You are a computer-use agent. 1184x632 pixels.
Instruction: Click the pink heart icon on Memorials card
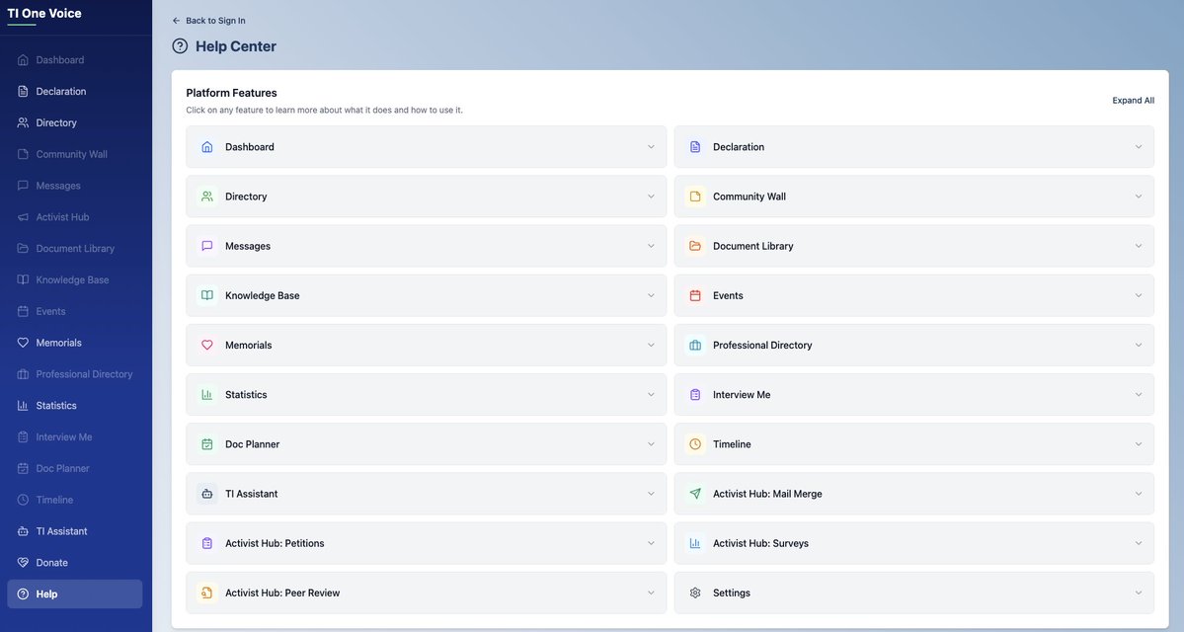click(x=207, y=345)
